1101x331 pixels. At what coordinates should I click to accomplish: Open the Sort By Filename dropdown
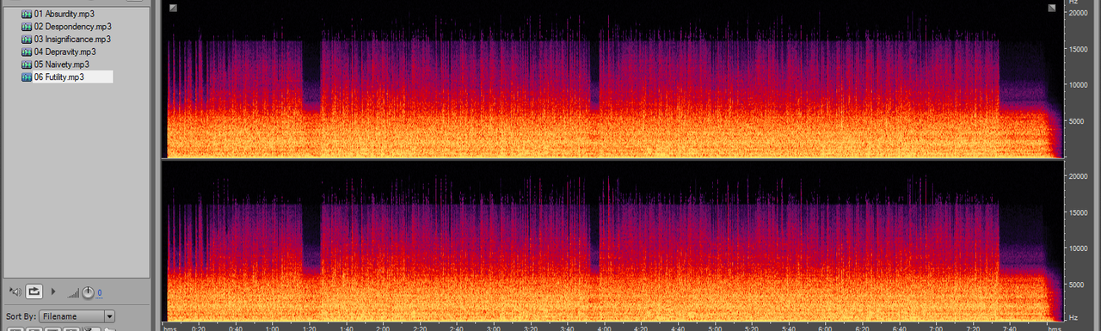coord(77,316)
